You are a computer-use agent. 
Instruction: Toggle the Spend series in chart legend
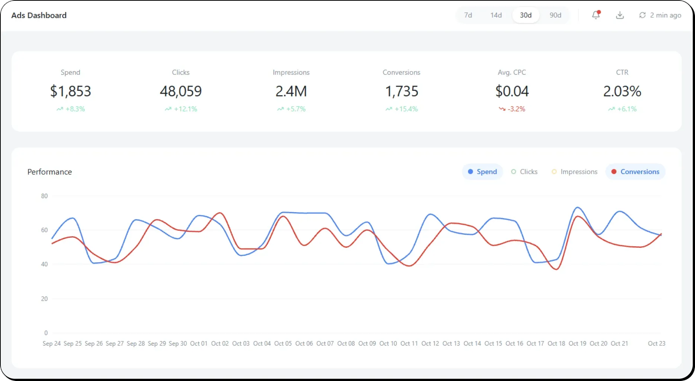(x=482, y=172)
